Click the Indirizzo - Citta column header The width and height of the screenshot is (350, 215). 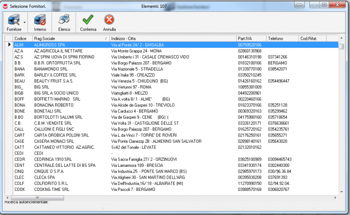coord(172,39)
